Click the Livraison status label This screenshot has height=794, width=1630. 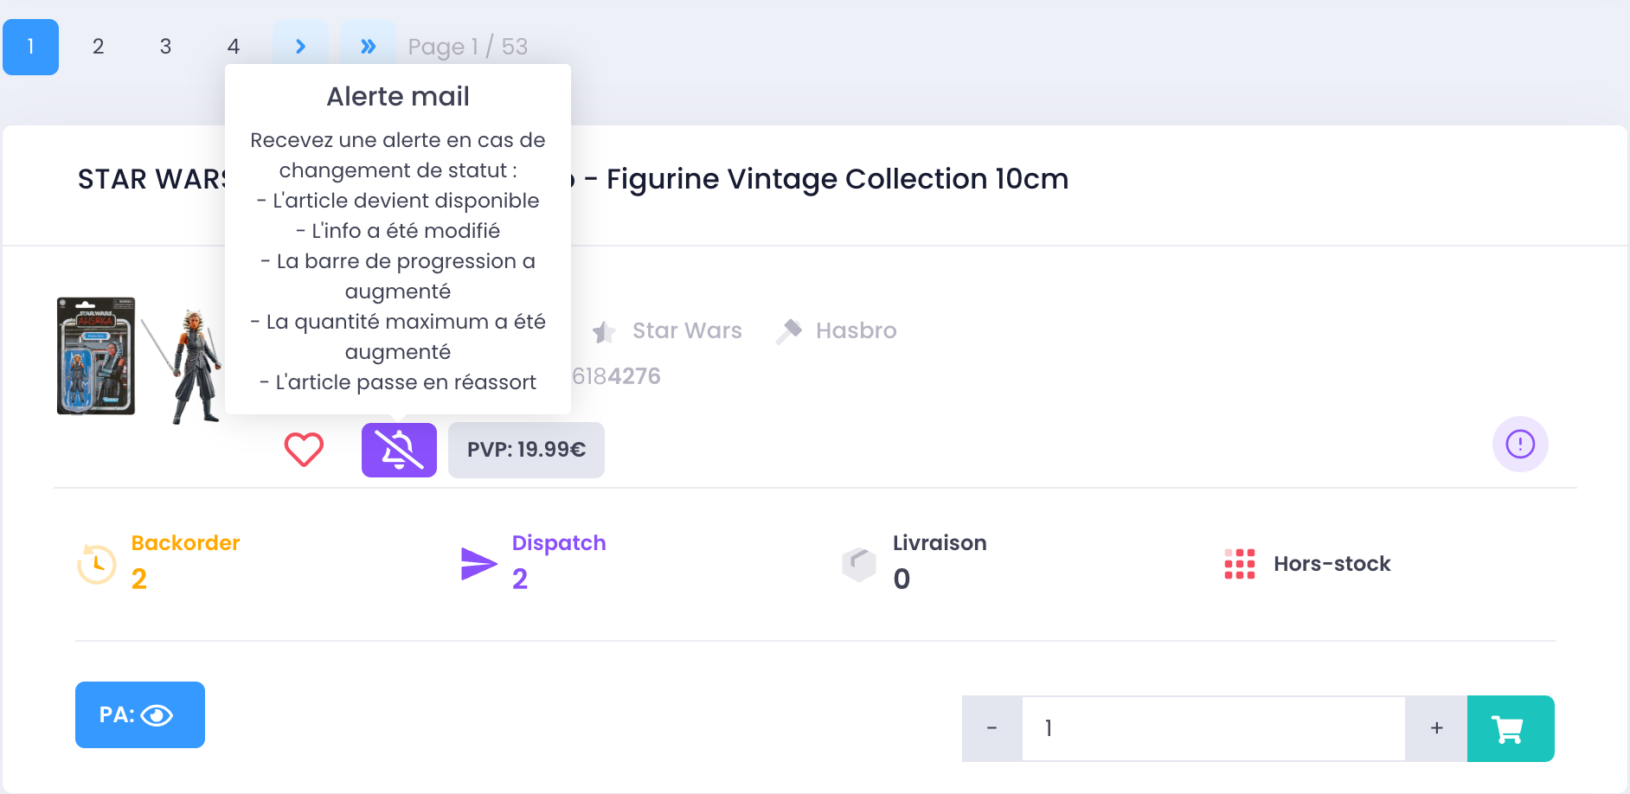coord(940,543)
